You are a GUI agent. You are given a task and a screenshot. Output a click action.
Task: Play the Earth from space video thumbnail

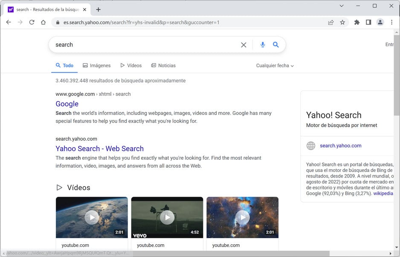[92, 217]
